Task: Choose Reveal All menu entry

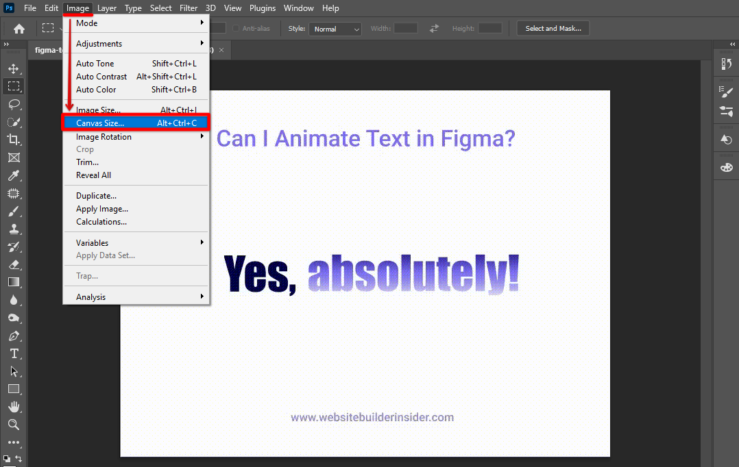Action: (x=136, y=175)
